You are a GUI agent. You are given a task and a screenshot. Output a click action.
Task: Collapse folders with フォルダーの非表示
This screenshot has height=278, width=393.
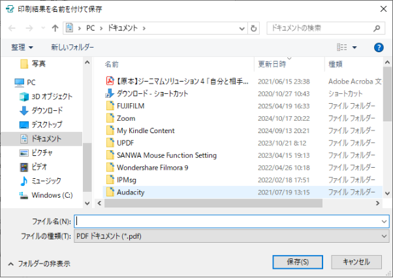[39, 264]
